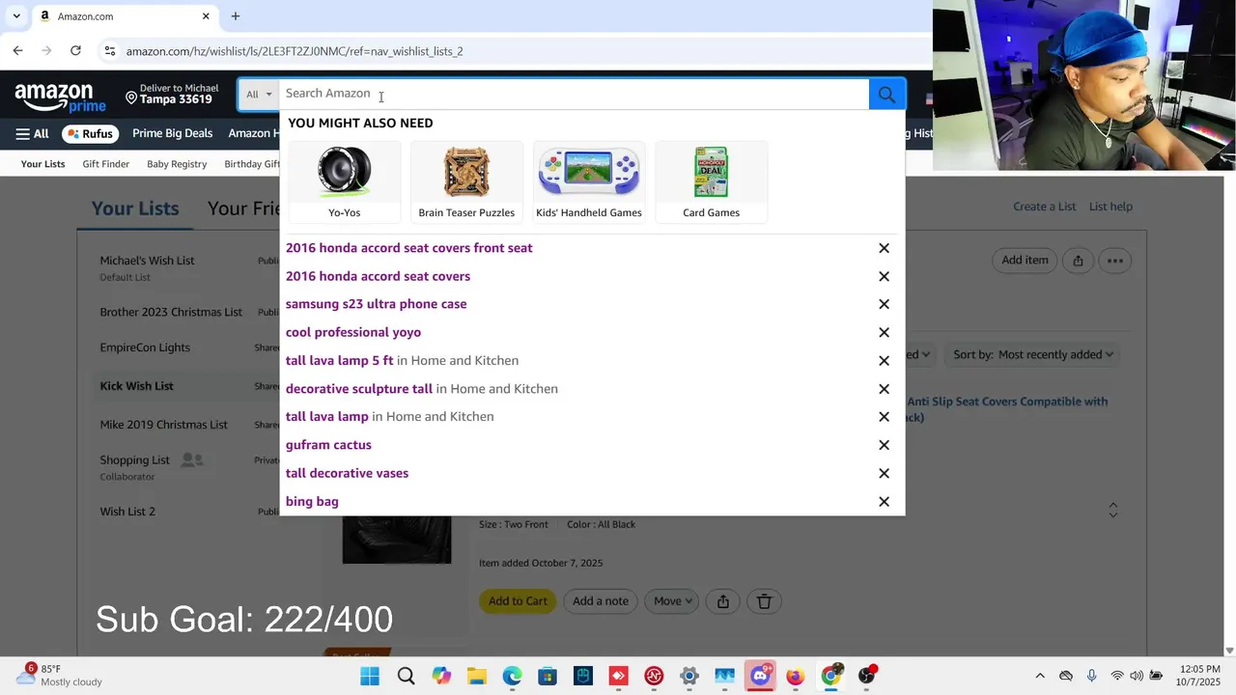1236x695 pixels.
Task: Close the Amazon.com tab
Action: click(x=206, y=15)
